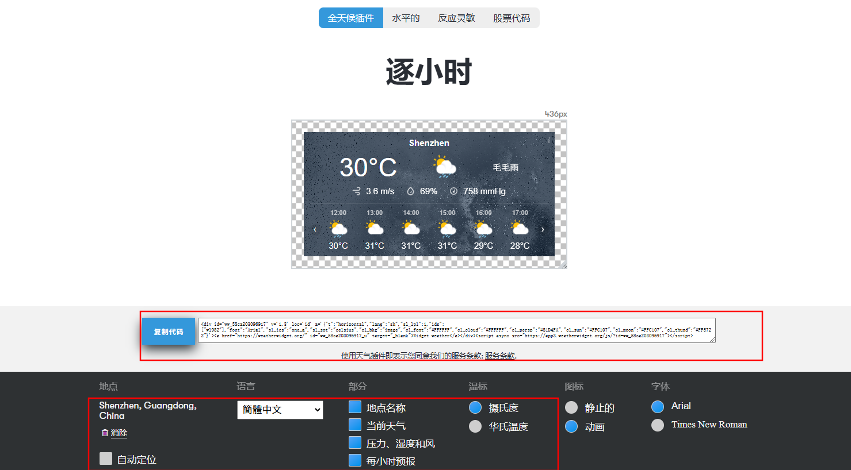Click the 28°C temperature under 17:00
Viewport: 851px width, 470px height.
click(x=520, y=246)
